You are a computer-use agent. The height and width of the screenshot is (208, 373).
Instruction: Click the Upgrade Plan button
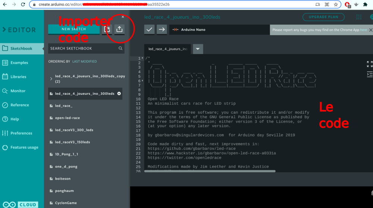pyautogui.click(x=323, y=17)
